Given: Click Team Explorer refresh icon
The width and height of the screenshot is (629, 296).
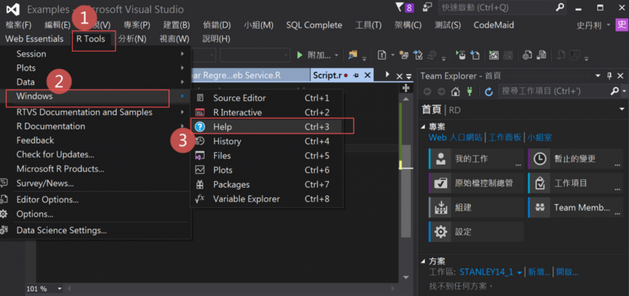Looking at the screenshot, I should pos(488,92).
